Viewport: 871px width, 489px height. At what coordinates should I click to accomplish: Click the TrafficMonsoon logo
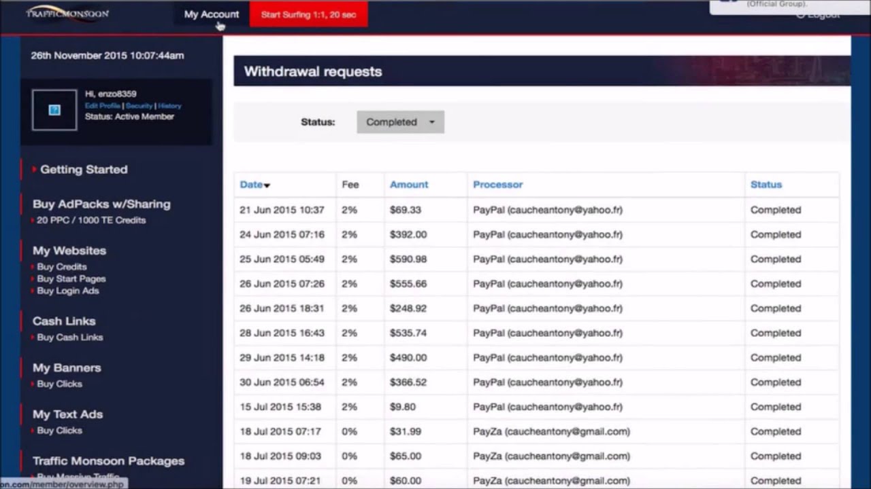67,14
